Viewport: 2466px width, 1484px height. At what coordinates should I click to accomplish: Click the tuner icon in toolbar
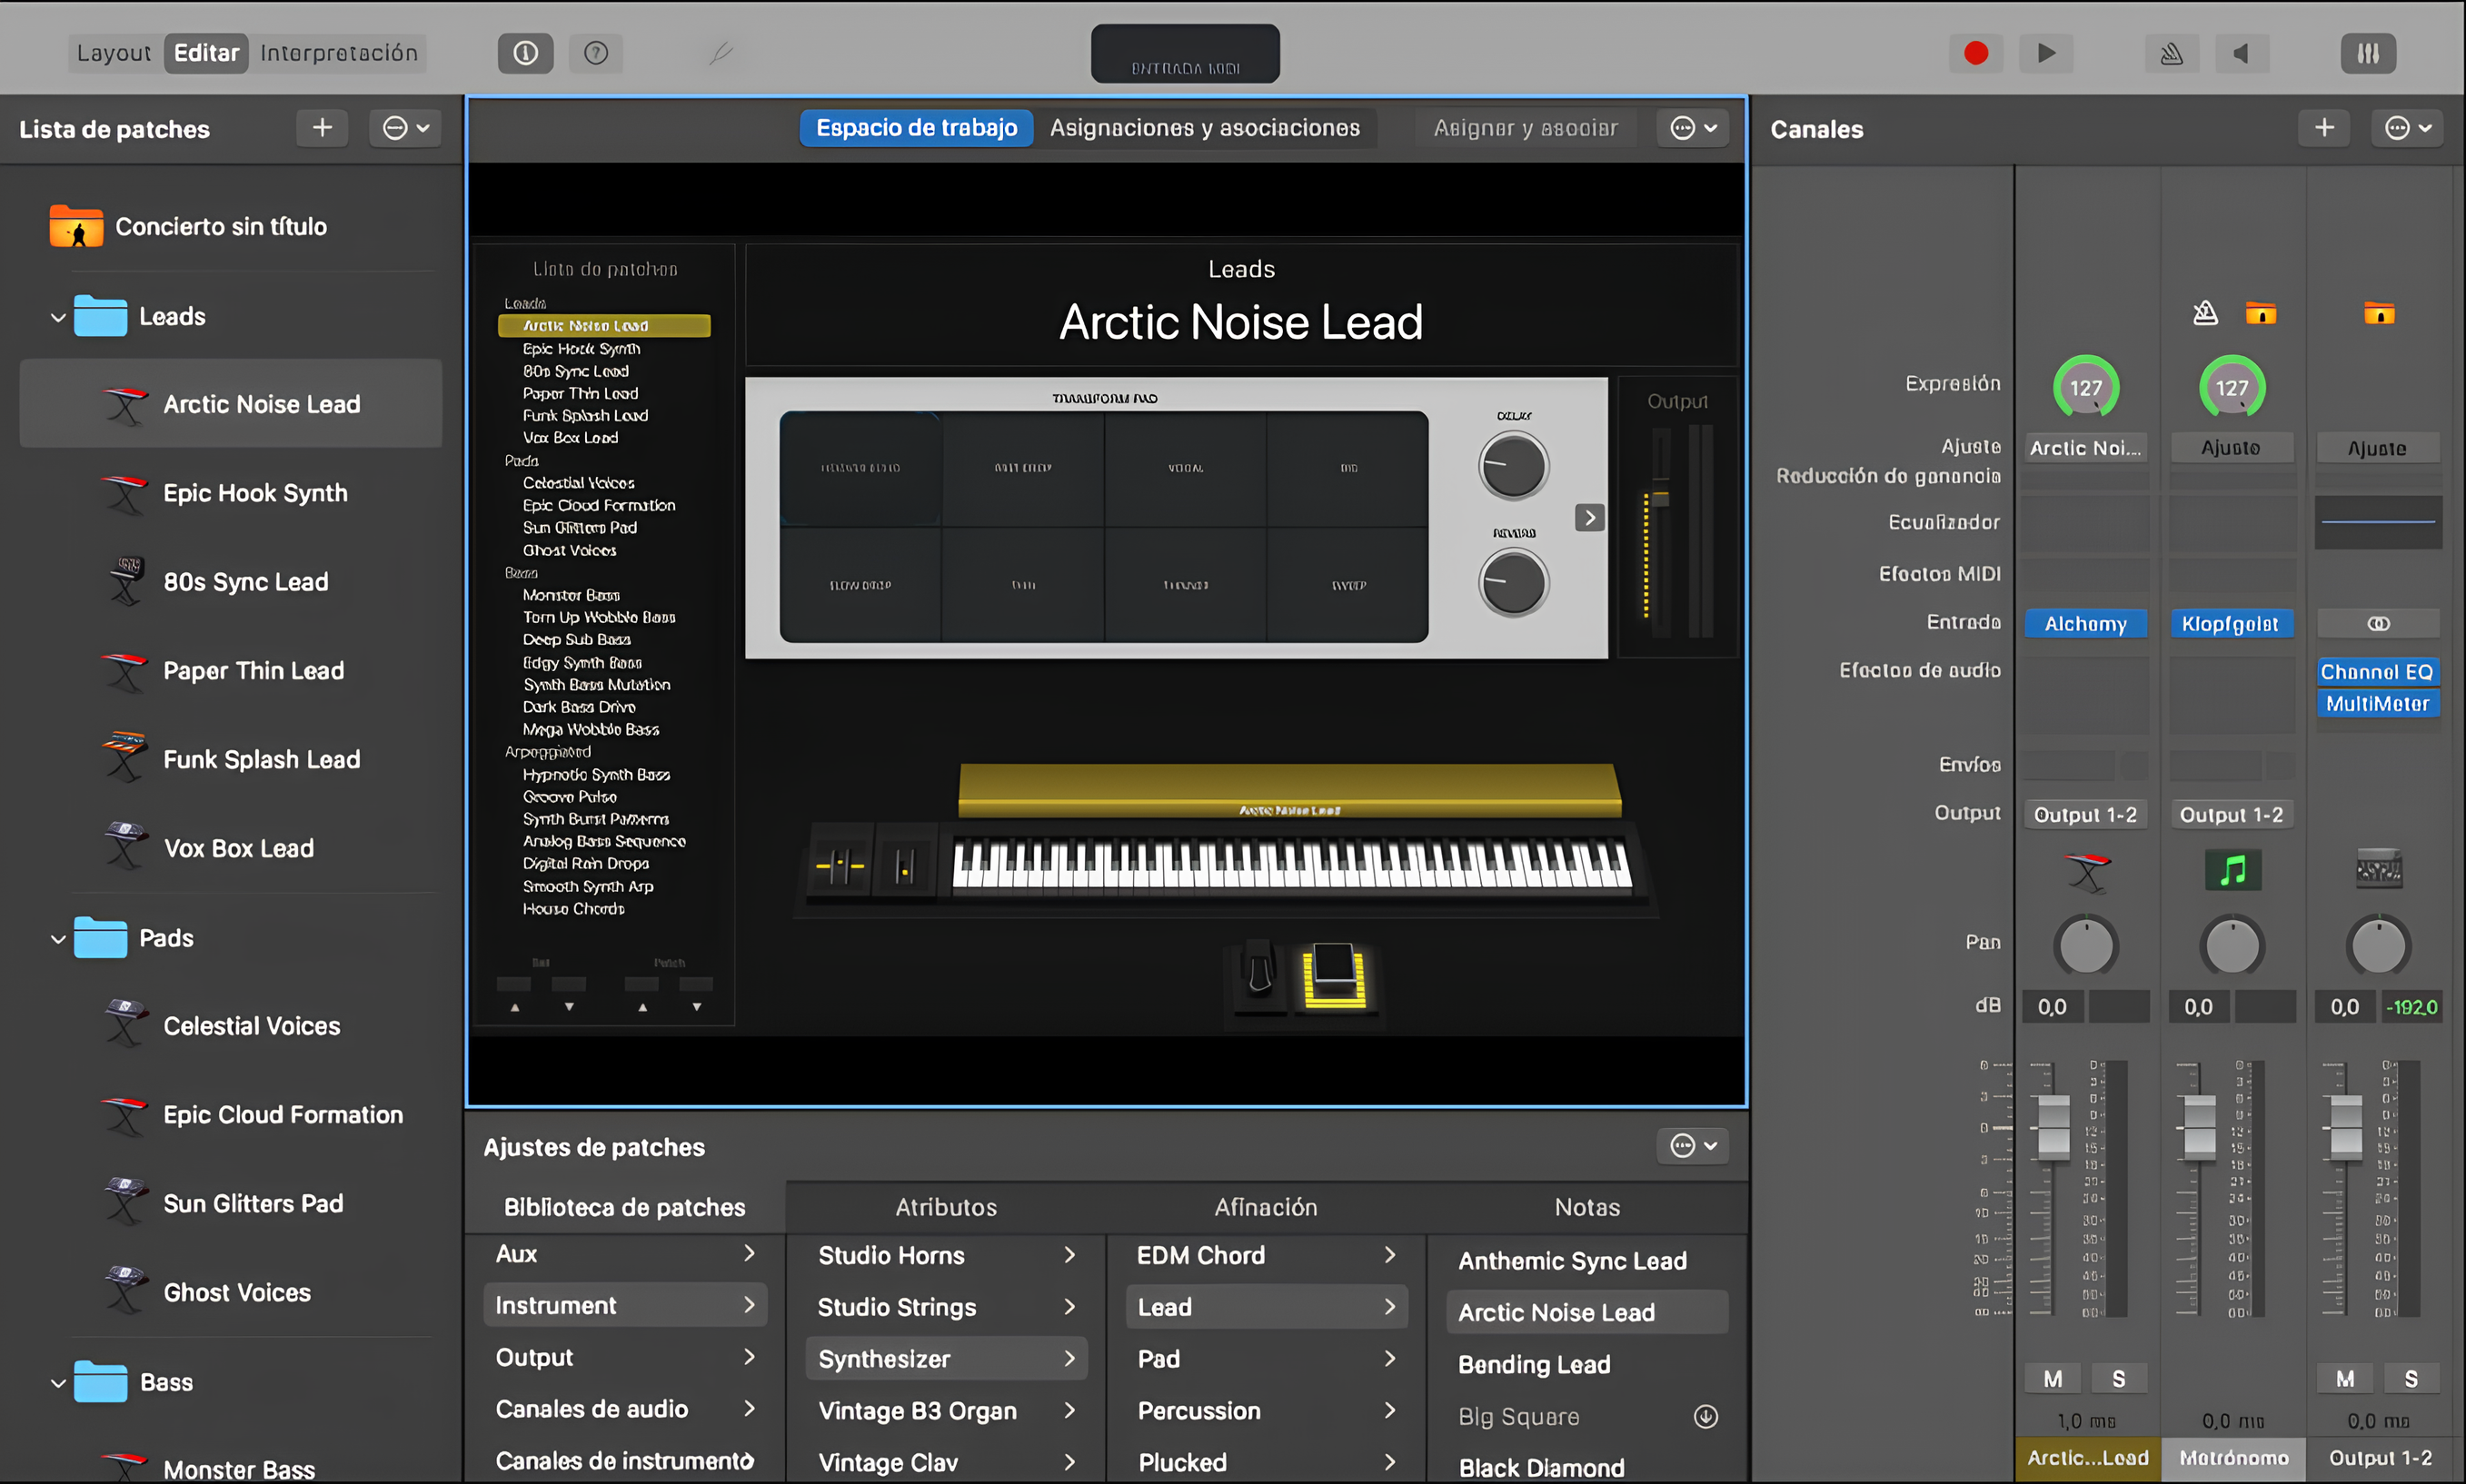pos(721,53)
